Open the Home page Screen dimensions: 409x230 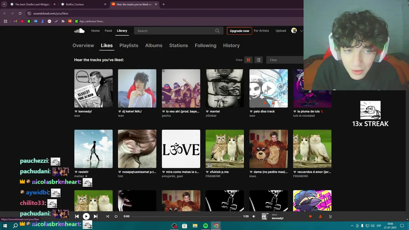point(95,31)
